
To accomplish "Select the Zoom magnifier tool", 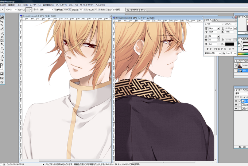I will (x=2, y=60).
